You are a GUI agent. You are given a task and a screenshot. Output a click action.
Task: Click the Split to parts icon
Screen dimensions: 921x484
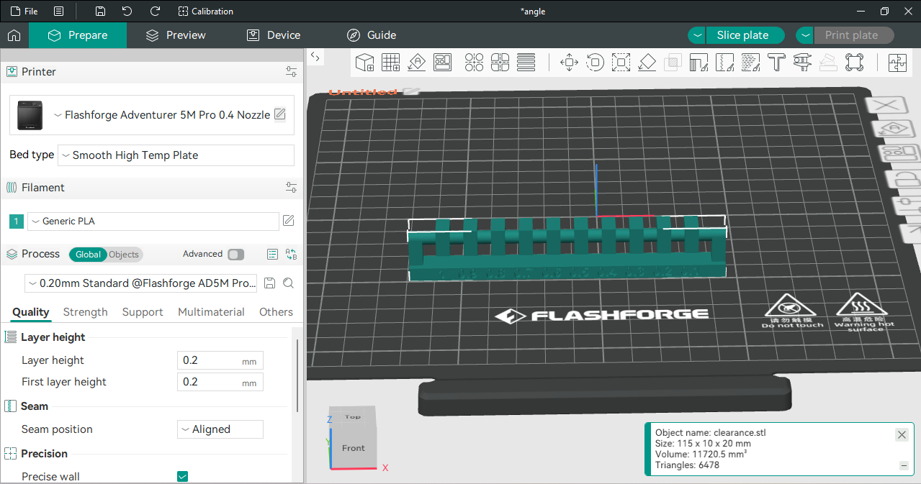point(500,63)
